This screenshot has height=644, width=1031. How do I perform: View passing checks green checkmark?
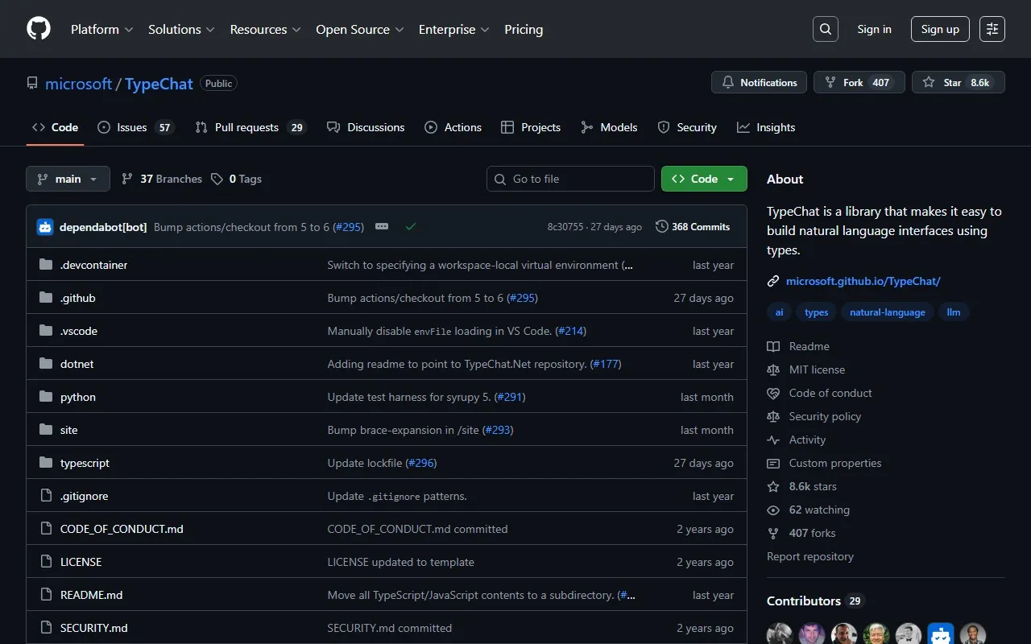411,227
